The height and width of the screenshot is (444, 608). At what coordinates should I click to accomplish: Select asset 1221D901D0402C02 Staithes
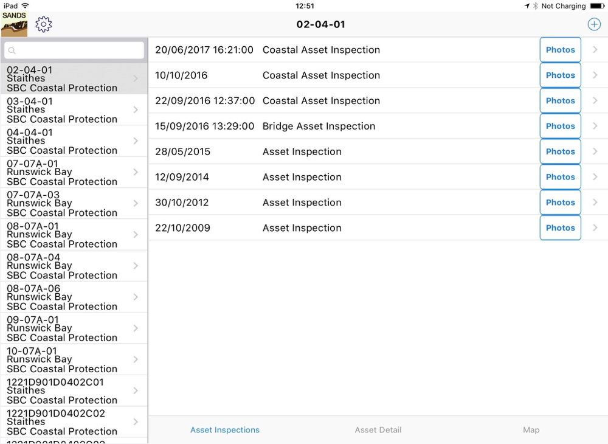[x=74, y=422]
